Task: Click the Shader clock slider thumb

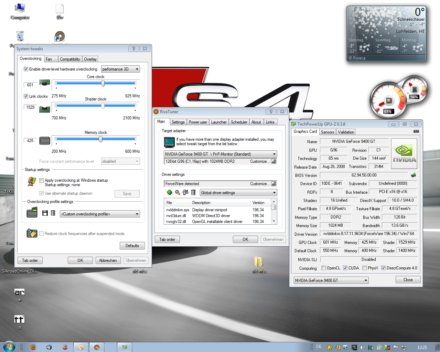Action: [x=103, y=106]
